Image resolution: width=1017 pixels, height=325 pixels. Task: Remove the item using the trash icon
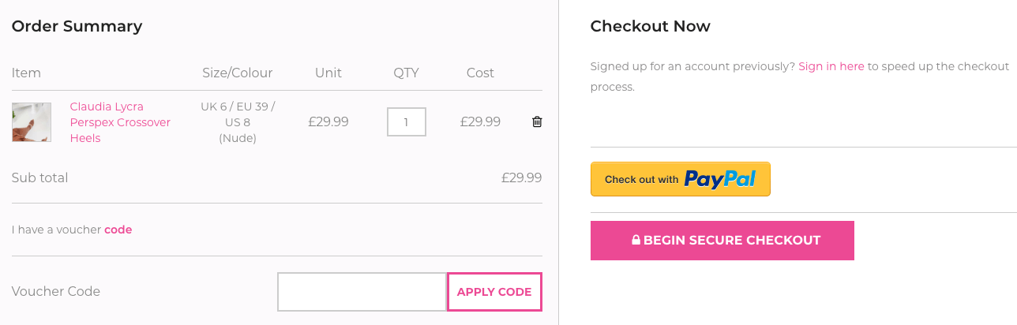537,121
